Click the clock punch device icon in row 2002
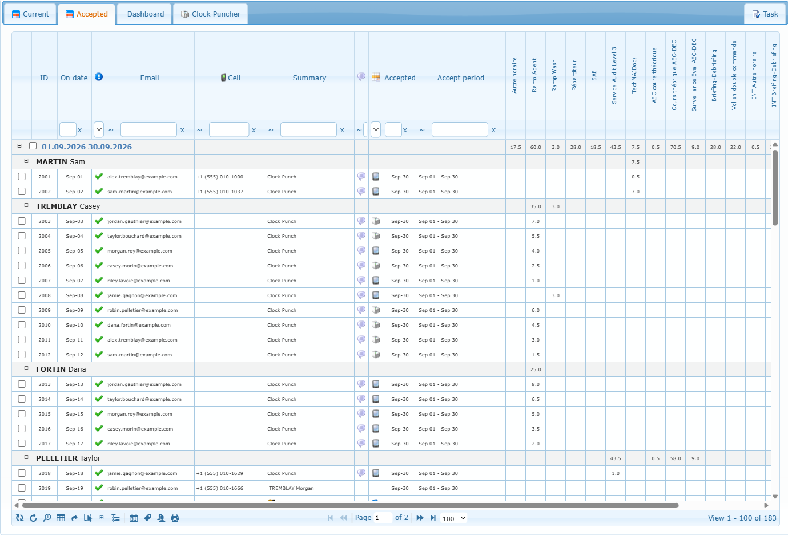The width and height of the screenshot is (788, 536). click(x=376, y=192)
